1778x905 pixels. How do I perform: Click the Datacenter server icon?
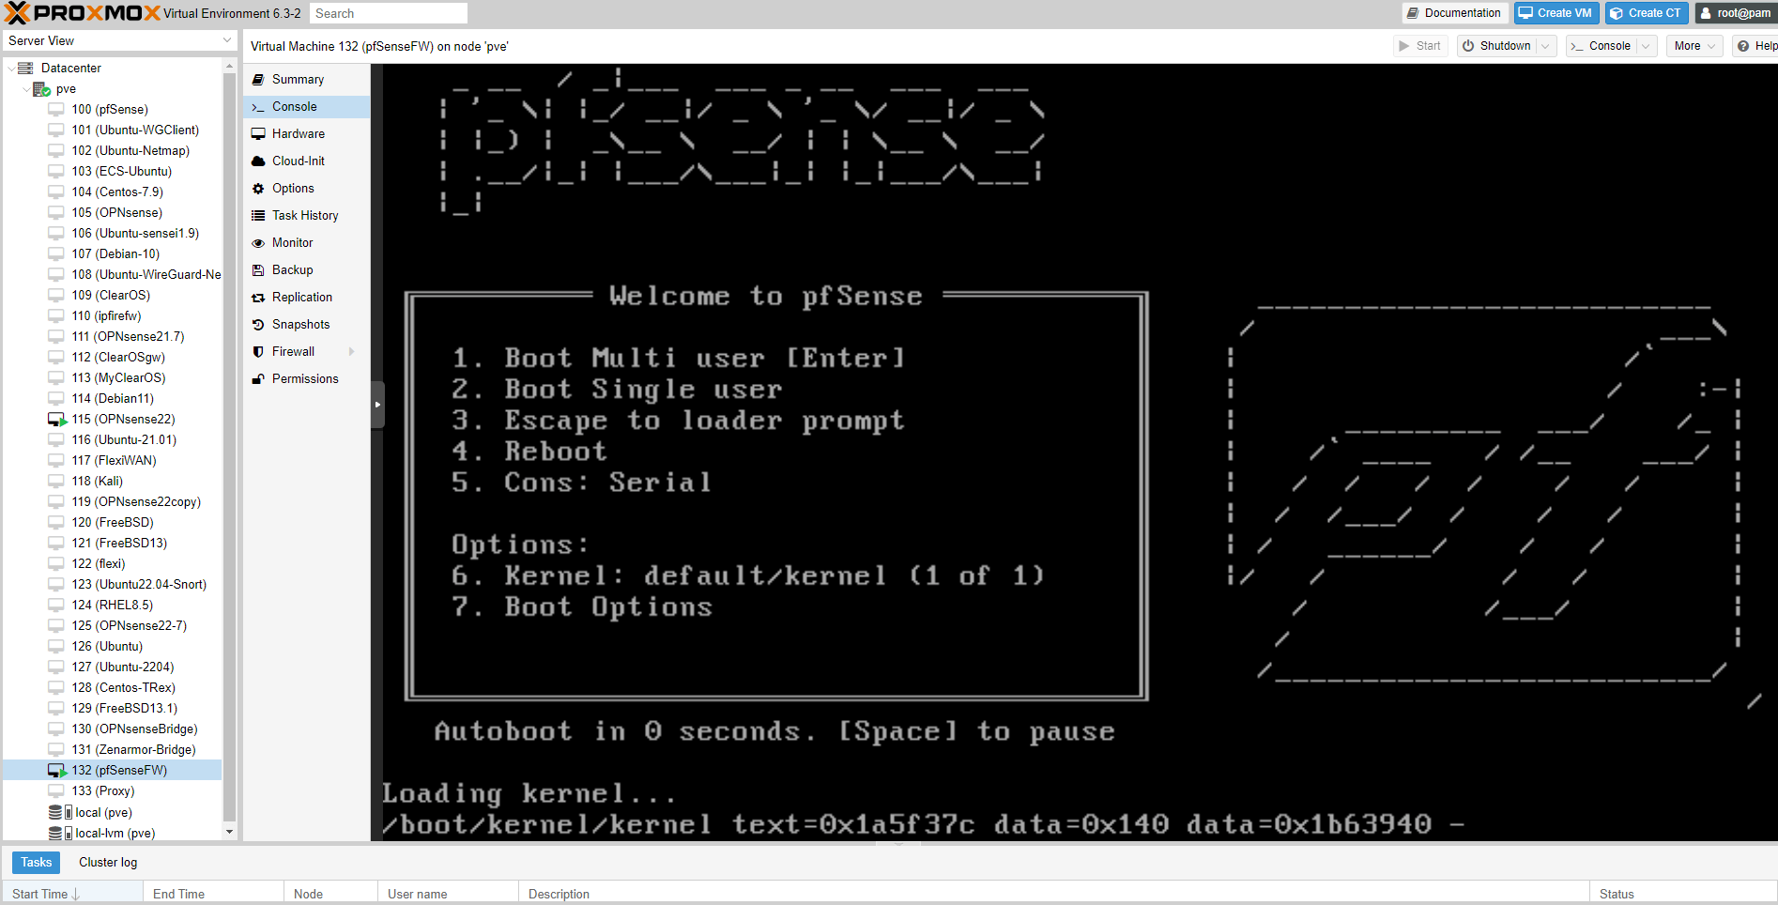click(x=26, y=68)
